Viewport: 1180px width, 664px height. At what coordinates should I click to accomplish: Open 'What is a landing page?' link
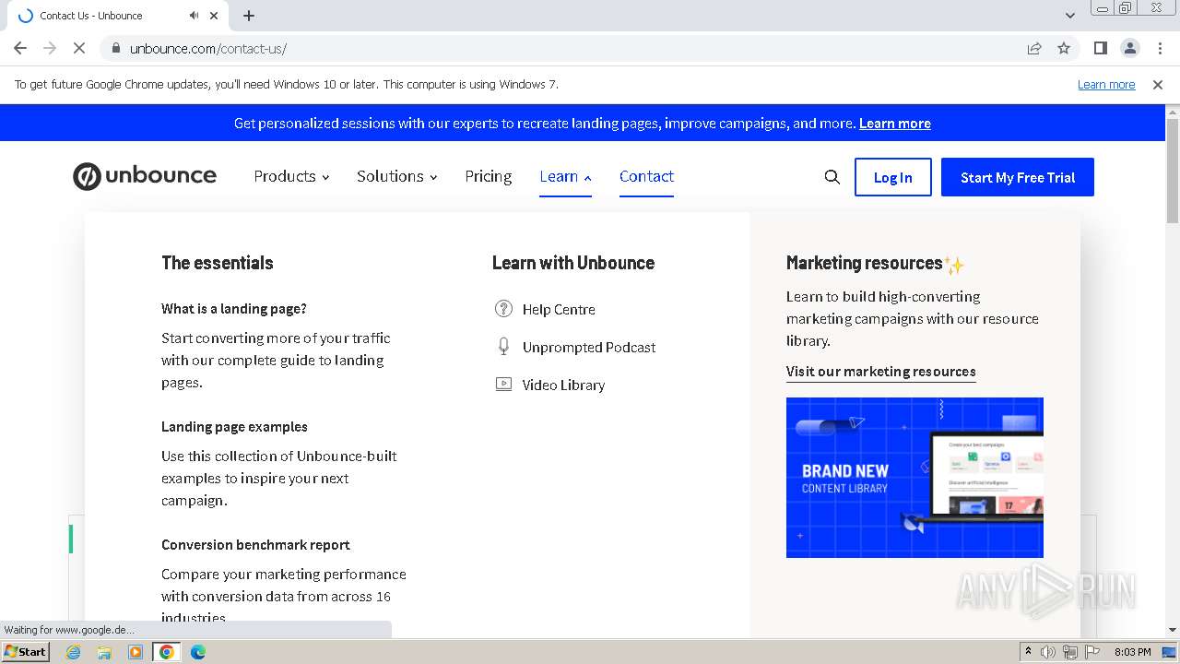234,308
